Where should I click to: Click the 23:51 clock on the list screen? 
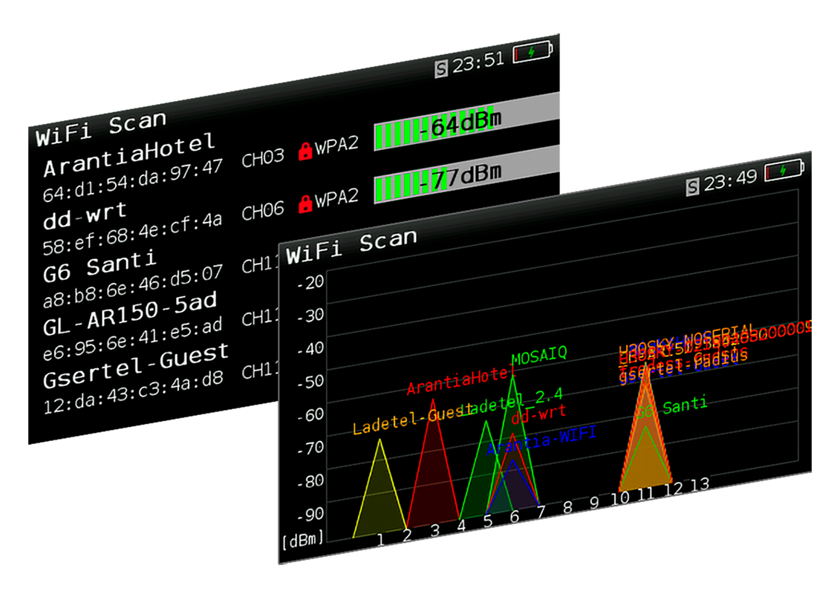(478, 62)
